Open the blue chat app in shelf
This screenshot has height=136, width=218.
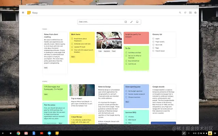point(49,133)
